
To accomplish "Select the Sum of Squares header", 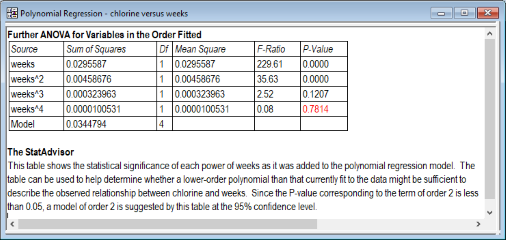I will (x=96, y=49).
